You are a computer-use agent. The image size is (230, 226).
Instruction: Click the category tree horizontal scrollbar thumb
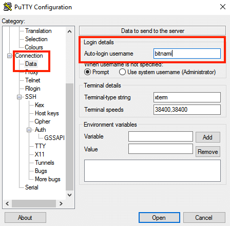34,203
